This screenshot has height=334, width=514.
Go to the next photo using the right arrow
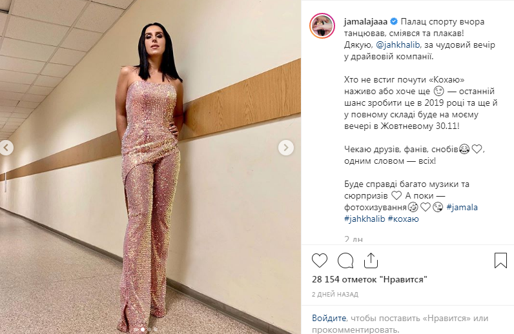(x=286, y=148)
